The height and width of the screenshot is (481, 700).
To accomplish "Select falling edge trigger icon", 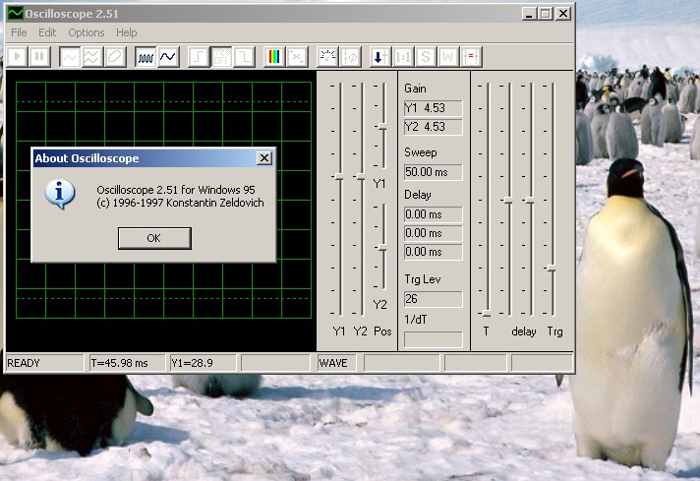I will pyautogui.click(x=244, y=57).
